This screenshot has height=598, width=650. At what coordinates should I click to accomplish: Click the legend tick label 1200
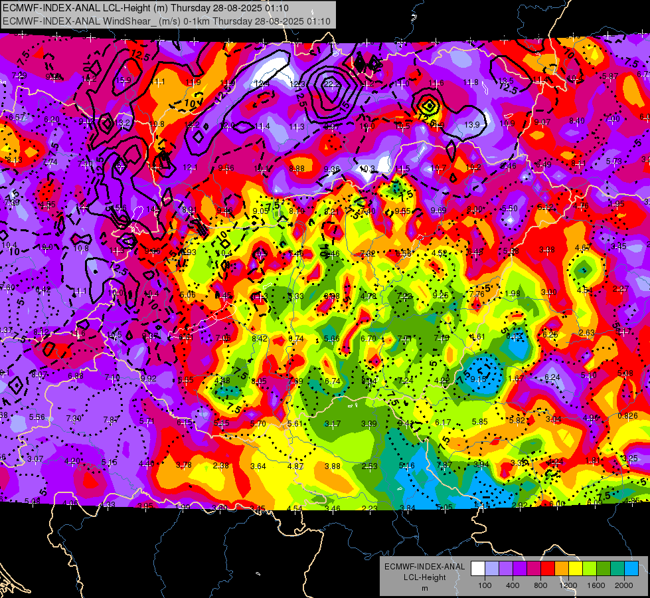click(x=568, y=585)
